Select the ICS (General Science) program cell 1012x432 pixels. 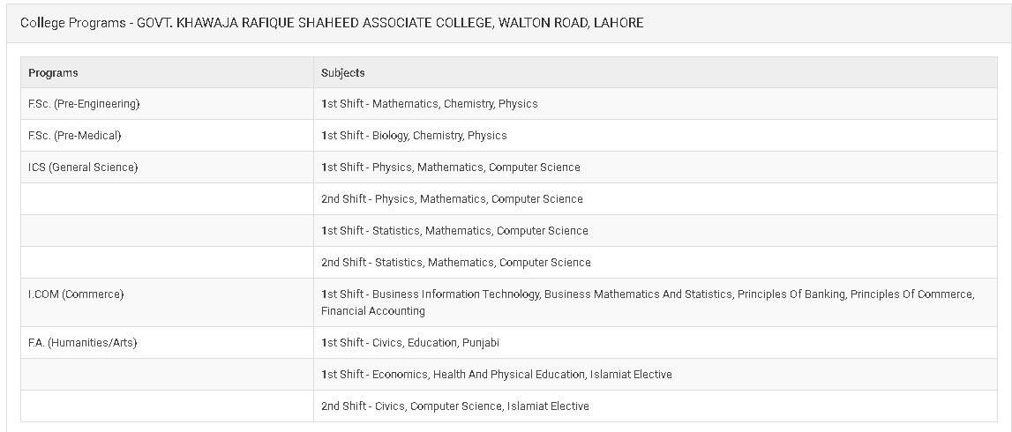click(x=167, y=167)
